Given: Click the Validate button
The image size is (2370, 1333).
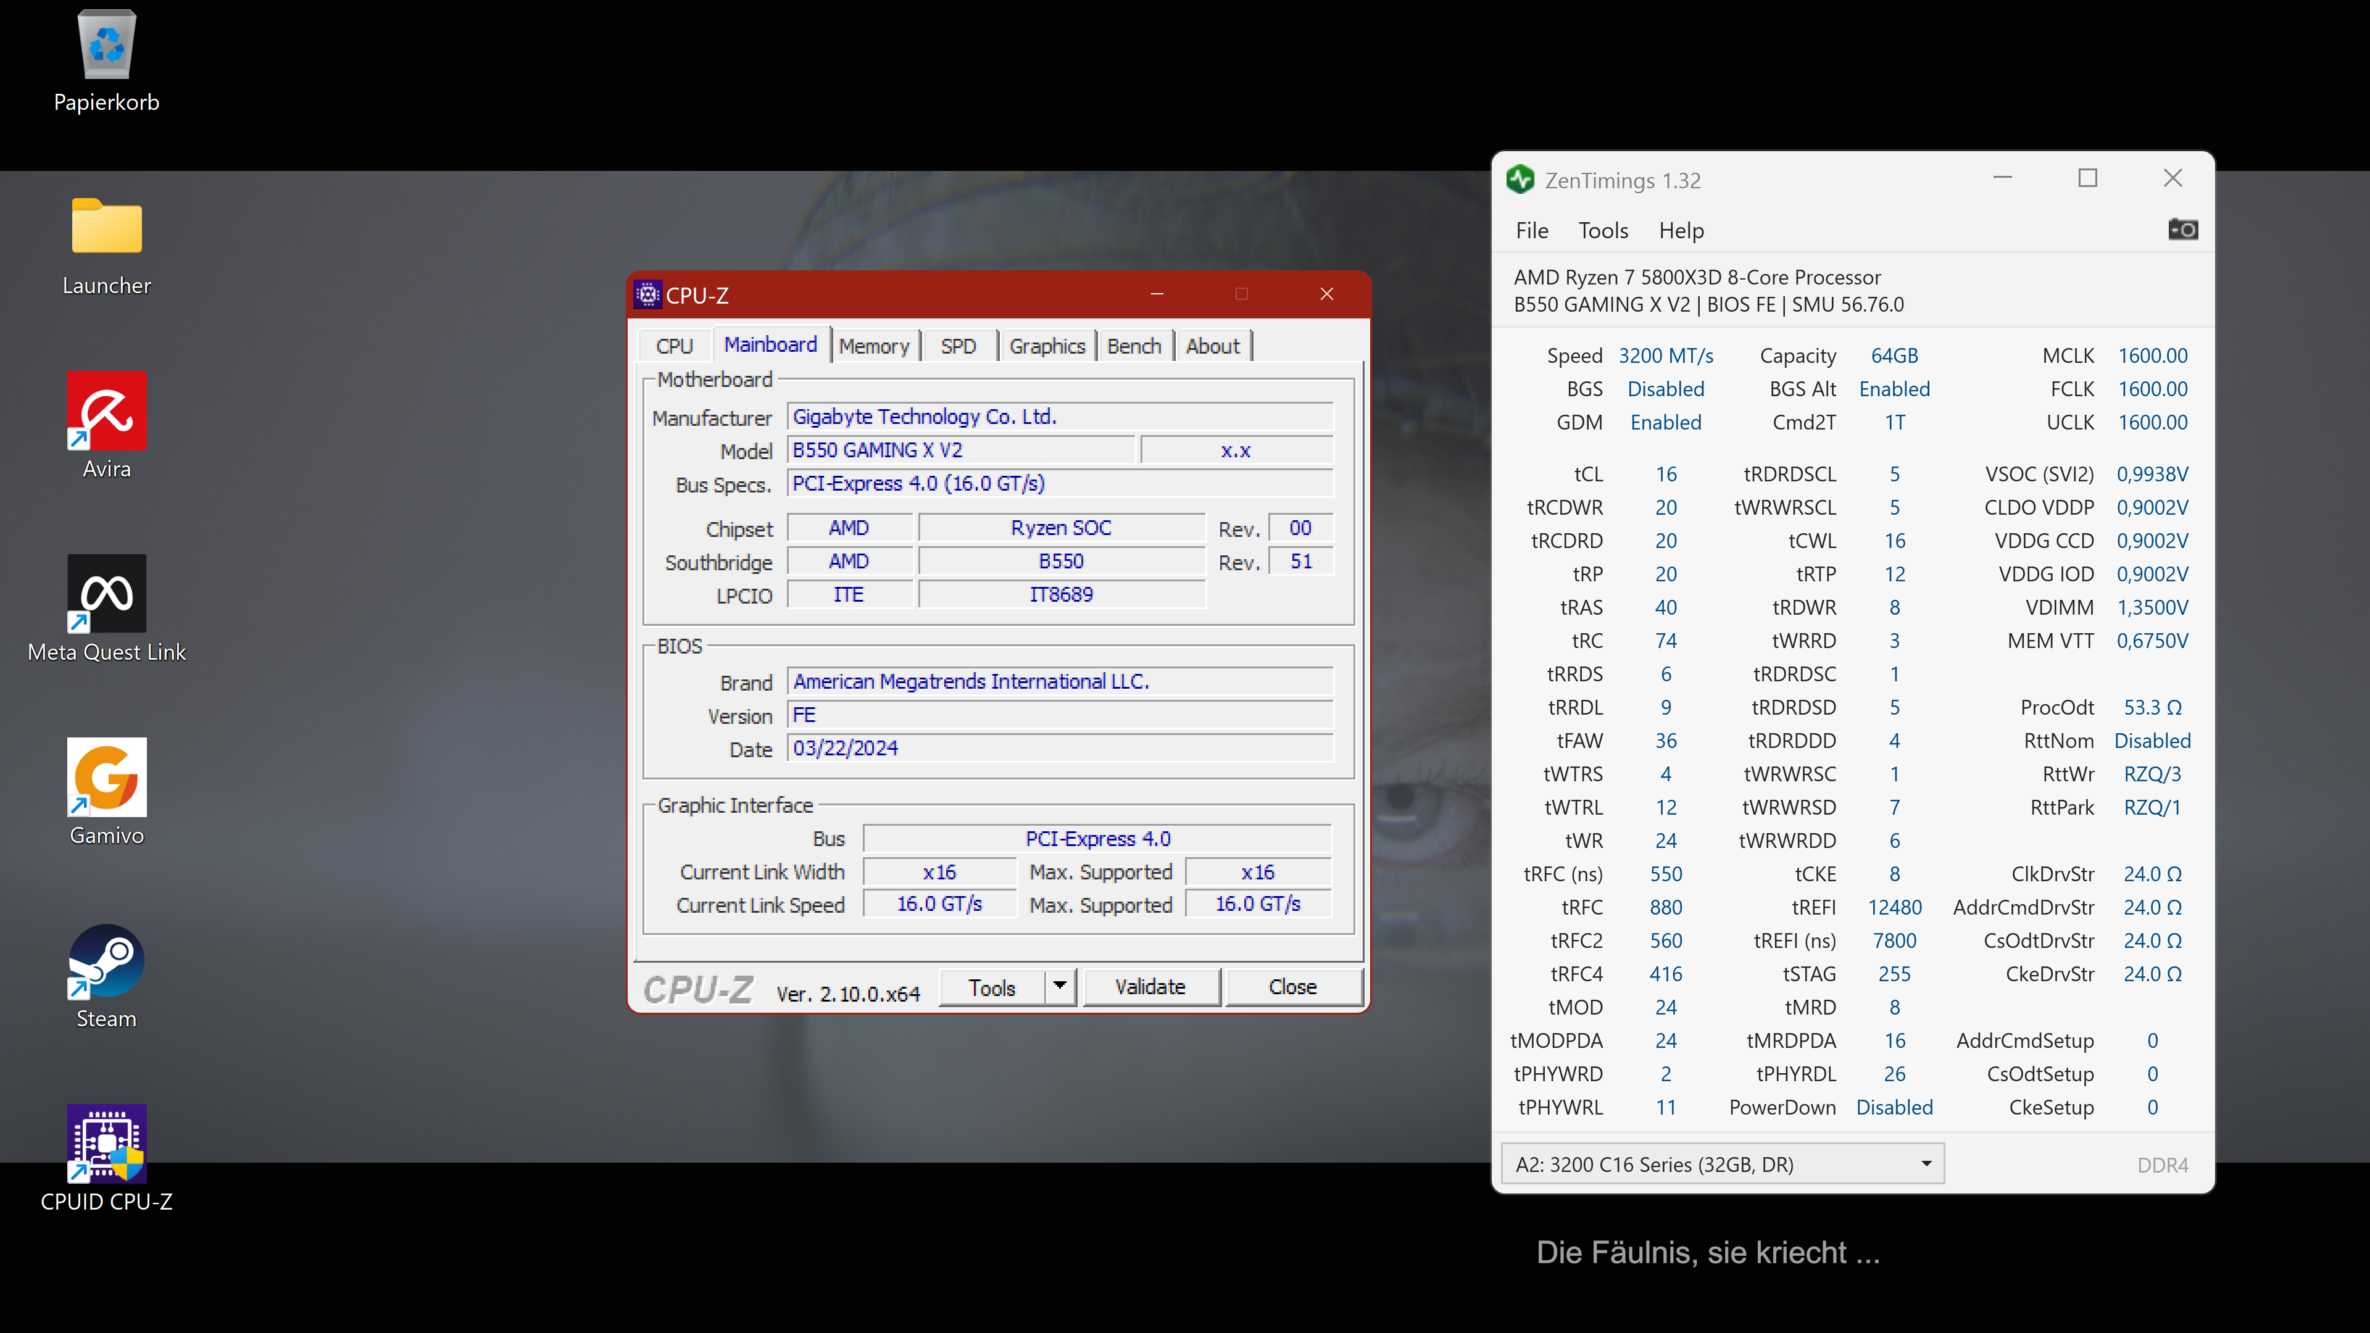Looking at the screenshot, I should click(x=1150, y=986).
